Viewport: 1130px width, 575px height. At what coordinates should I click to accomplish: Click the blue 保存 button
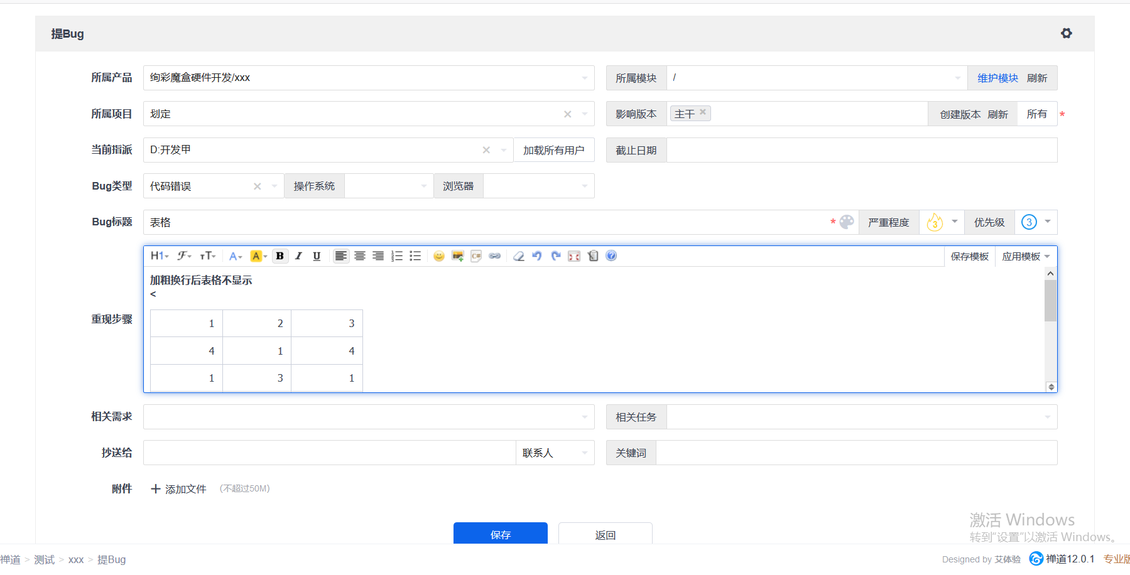[501, 534]
